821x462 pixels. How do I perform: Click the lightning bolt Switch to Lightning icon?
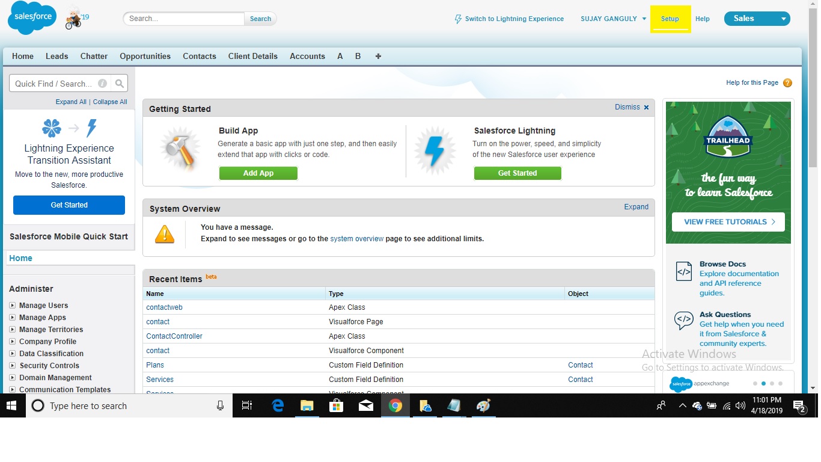[458, 19]
